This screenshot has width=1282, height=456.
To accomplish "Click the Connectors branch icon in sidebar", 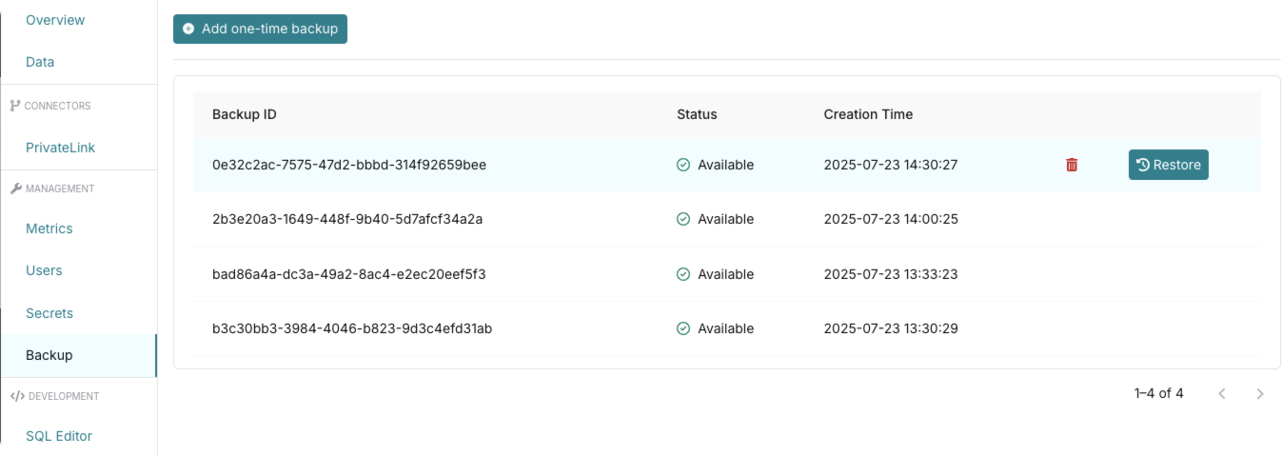I will coord(15,106).
